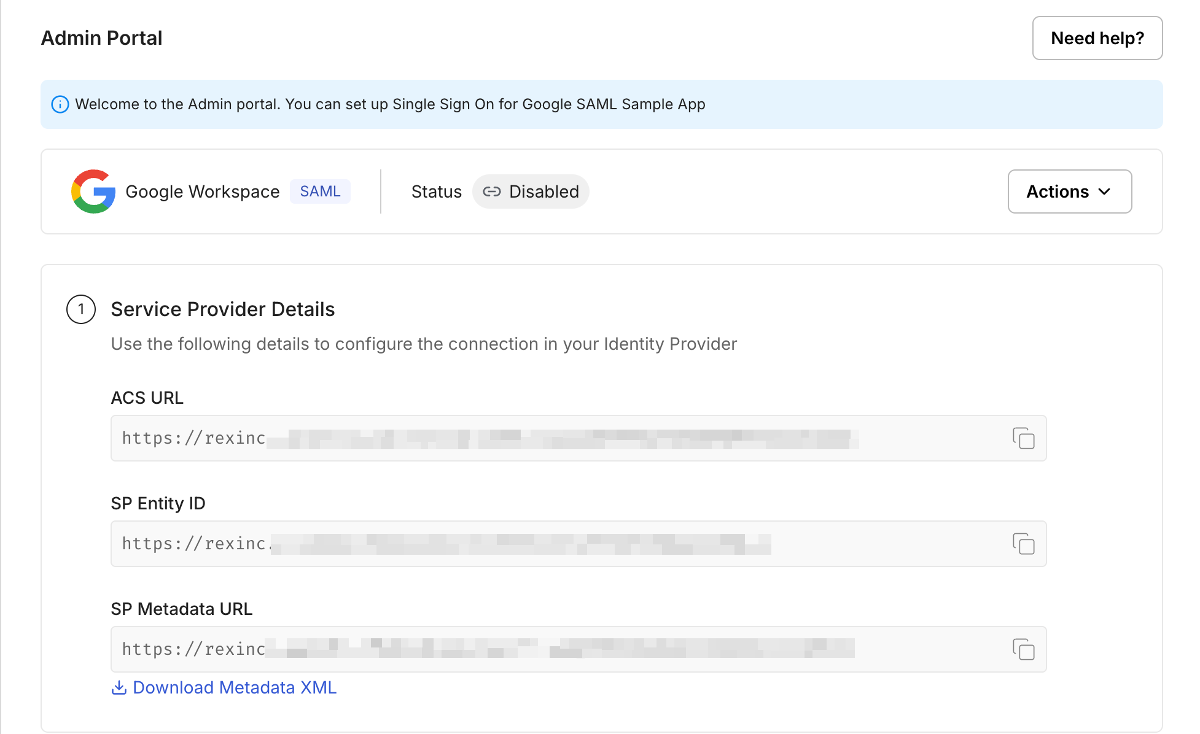Click the step 1 circle indicator
Image resolution: width=1200 pixels, height=734 pixels.
click(x=80, y=309)
